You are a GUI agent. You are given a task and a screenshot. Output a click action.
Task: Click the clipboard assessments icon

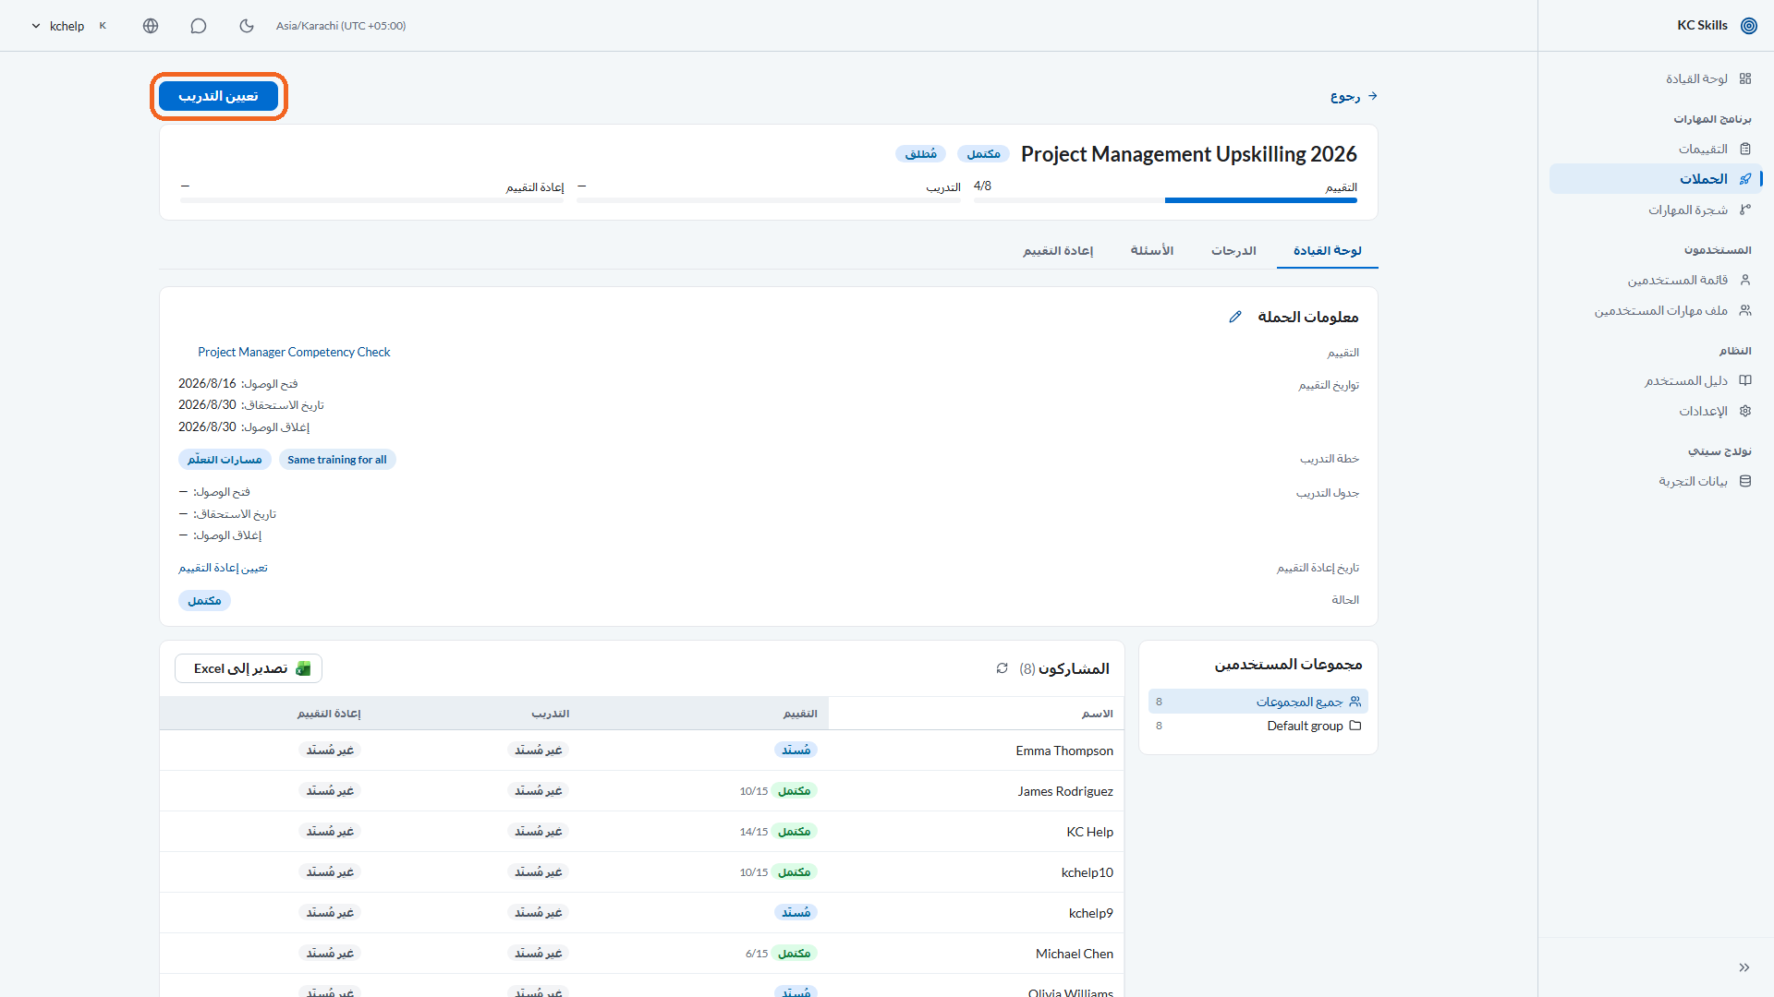pyautogui.click(x=1745, y=149)
